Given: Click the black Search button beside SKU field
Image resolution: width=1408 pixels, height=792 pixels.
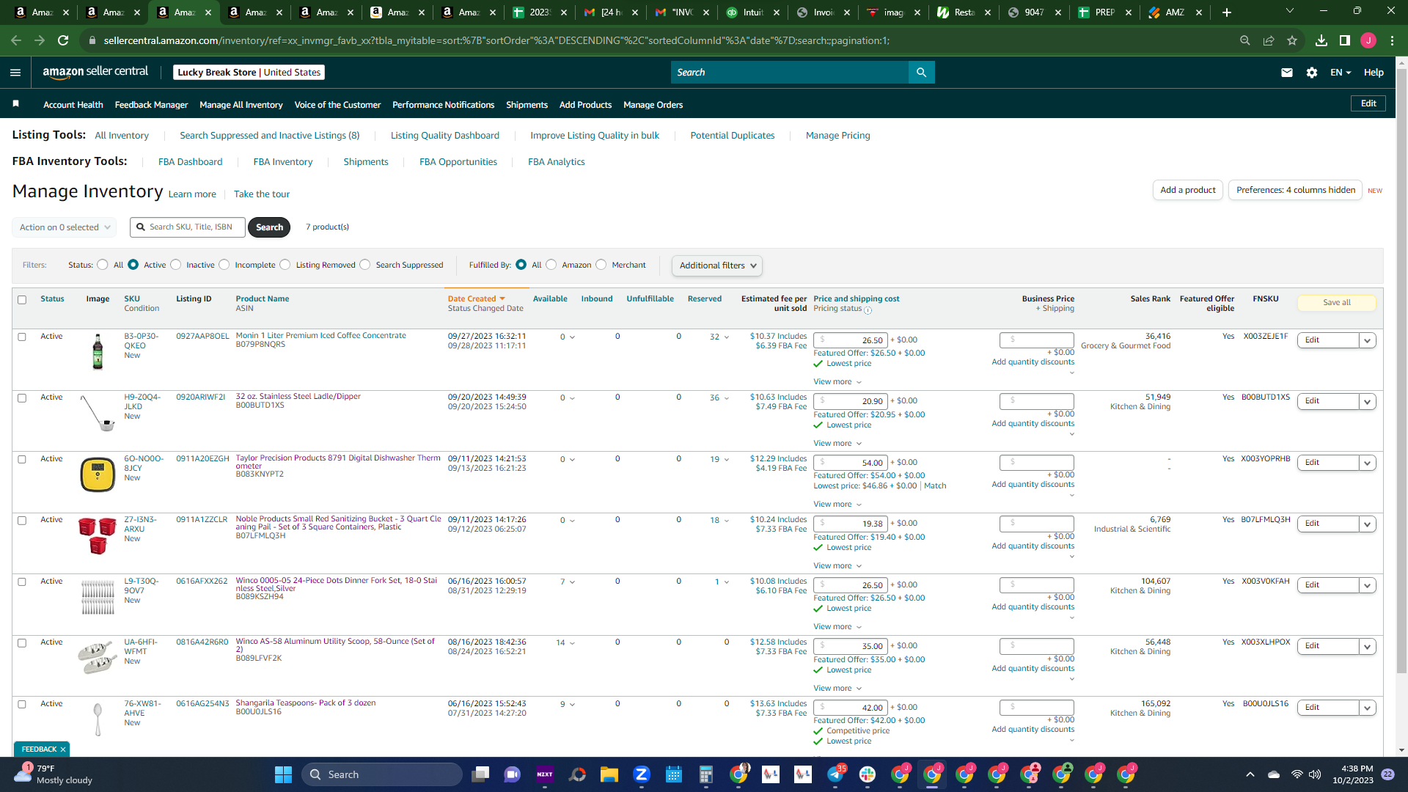Looking at the screenshot, I should pos(269,227).
